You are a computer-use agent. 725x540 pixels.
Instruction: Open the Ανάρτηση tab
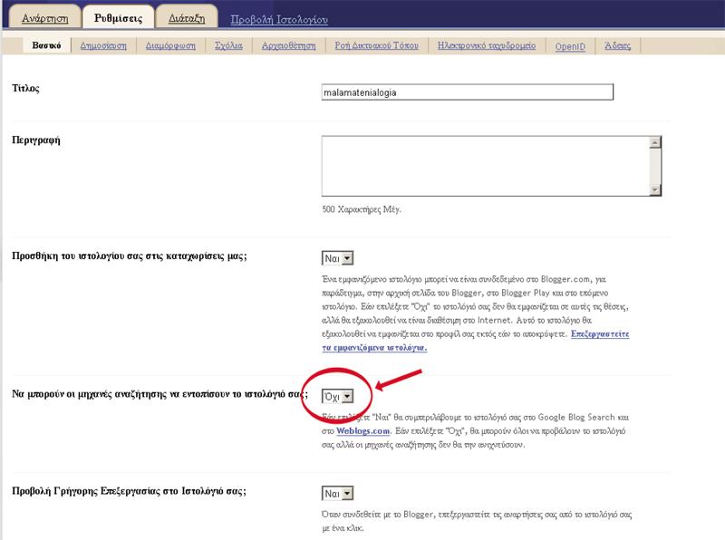click(44, 16)
